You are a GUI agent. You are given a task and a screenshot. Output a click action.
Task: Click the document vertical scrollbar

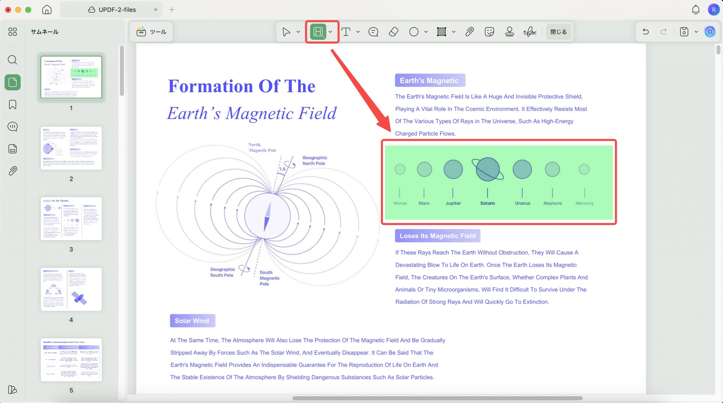(x=718, y=50)
